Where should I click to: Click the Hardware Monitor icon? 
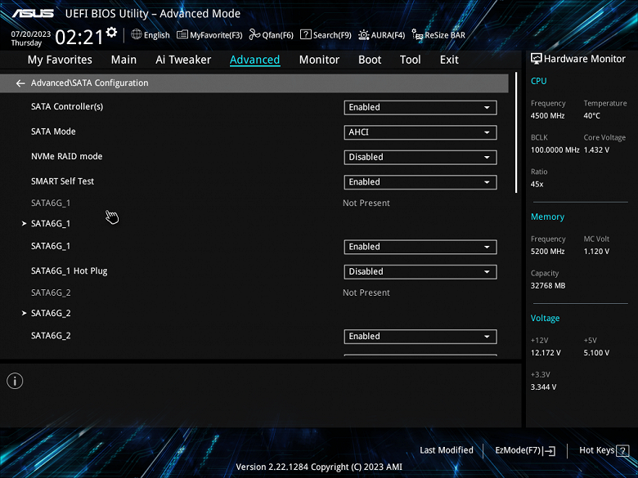point(537,59)
